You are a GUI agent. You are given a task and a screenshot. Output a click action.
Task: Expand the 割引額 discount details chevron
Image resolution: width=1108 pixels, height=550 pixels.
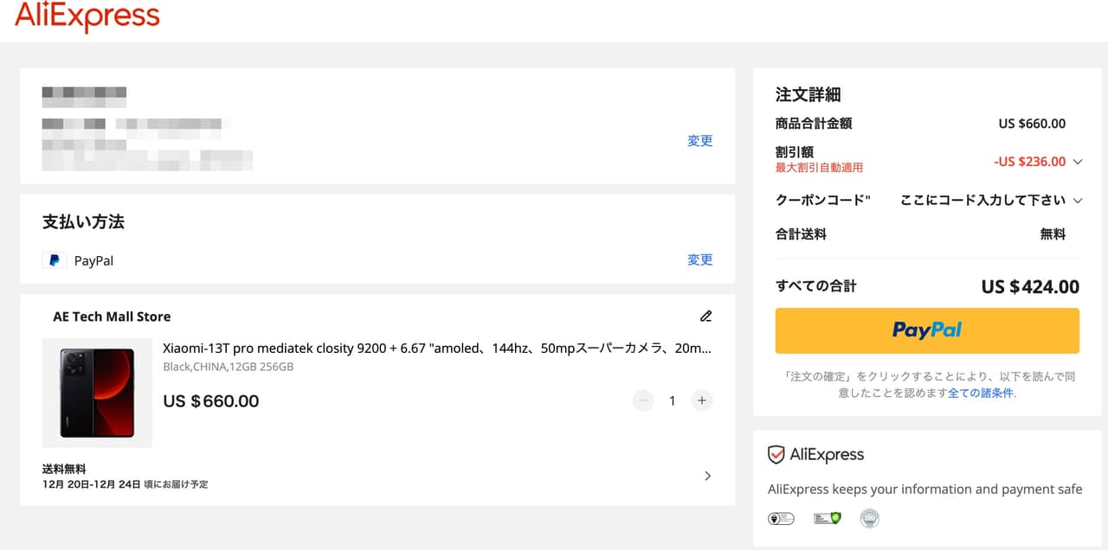[1078, 162]
